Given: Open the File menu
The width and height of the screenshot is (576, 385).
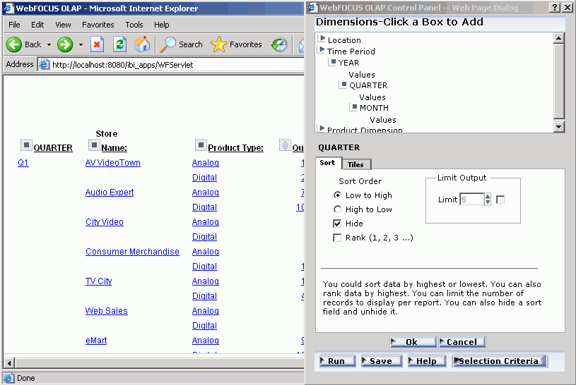Looking at the screenshot, I should point(14,25).
